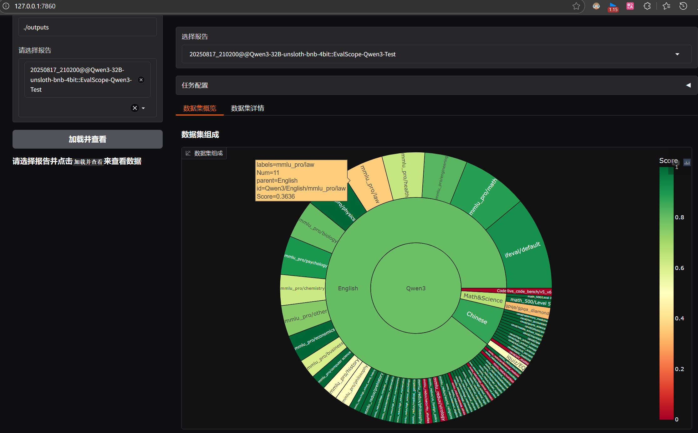Select the mmlu_pro/history segment
698x433 pixels.
pos(344,376)
